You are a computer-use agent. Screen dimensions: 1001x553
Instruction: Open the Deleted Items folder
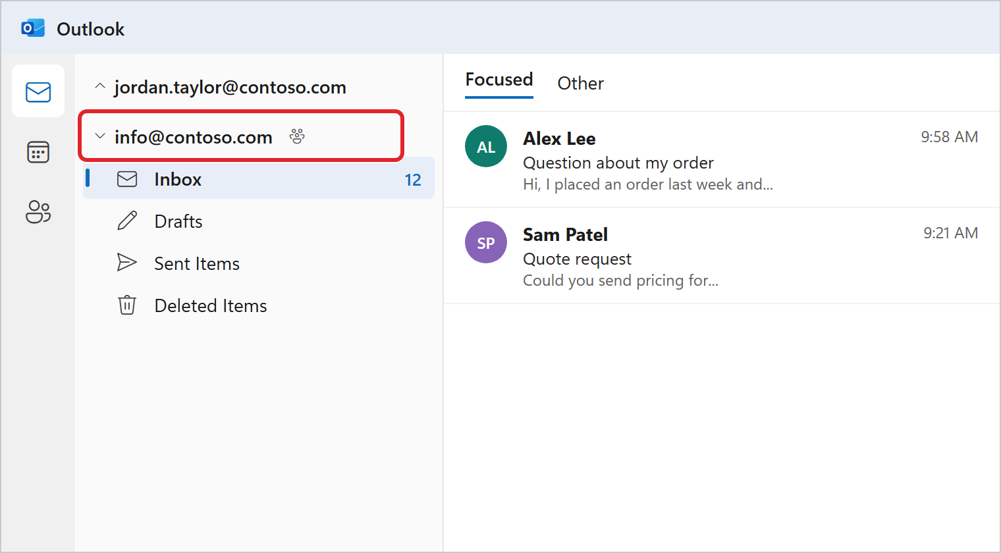[x=259, y=305]
